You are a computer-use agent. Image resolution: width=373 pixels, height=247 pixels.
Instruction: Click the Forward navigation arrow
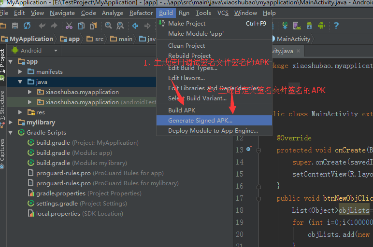coord(147,26)
